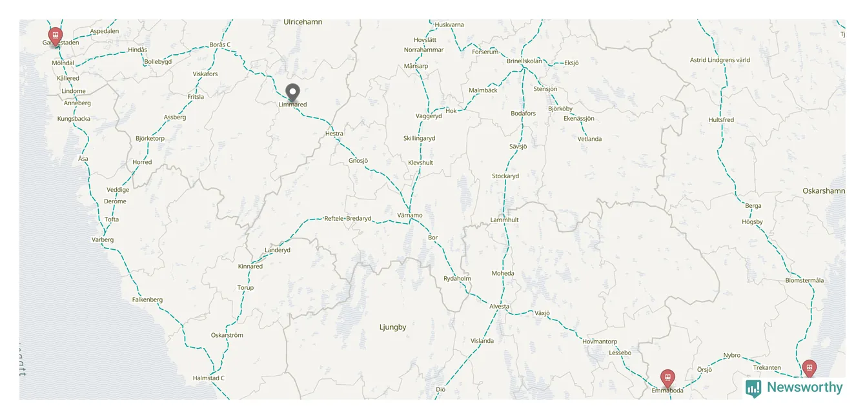Open the Newsworthy text link

[804, 387]
